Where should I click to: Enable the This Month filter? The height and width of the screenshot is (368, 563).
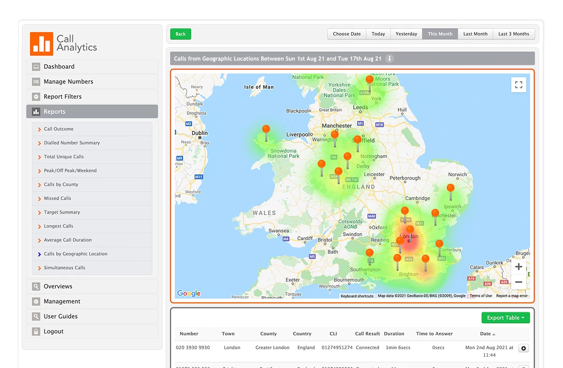[x=440, y=34]
